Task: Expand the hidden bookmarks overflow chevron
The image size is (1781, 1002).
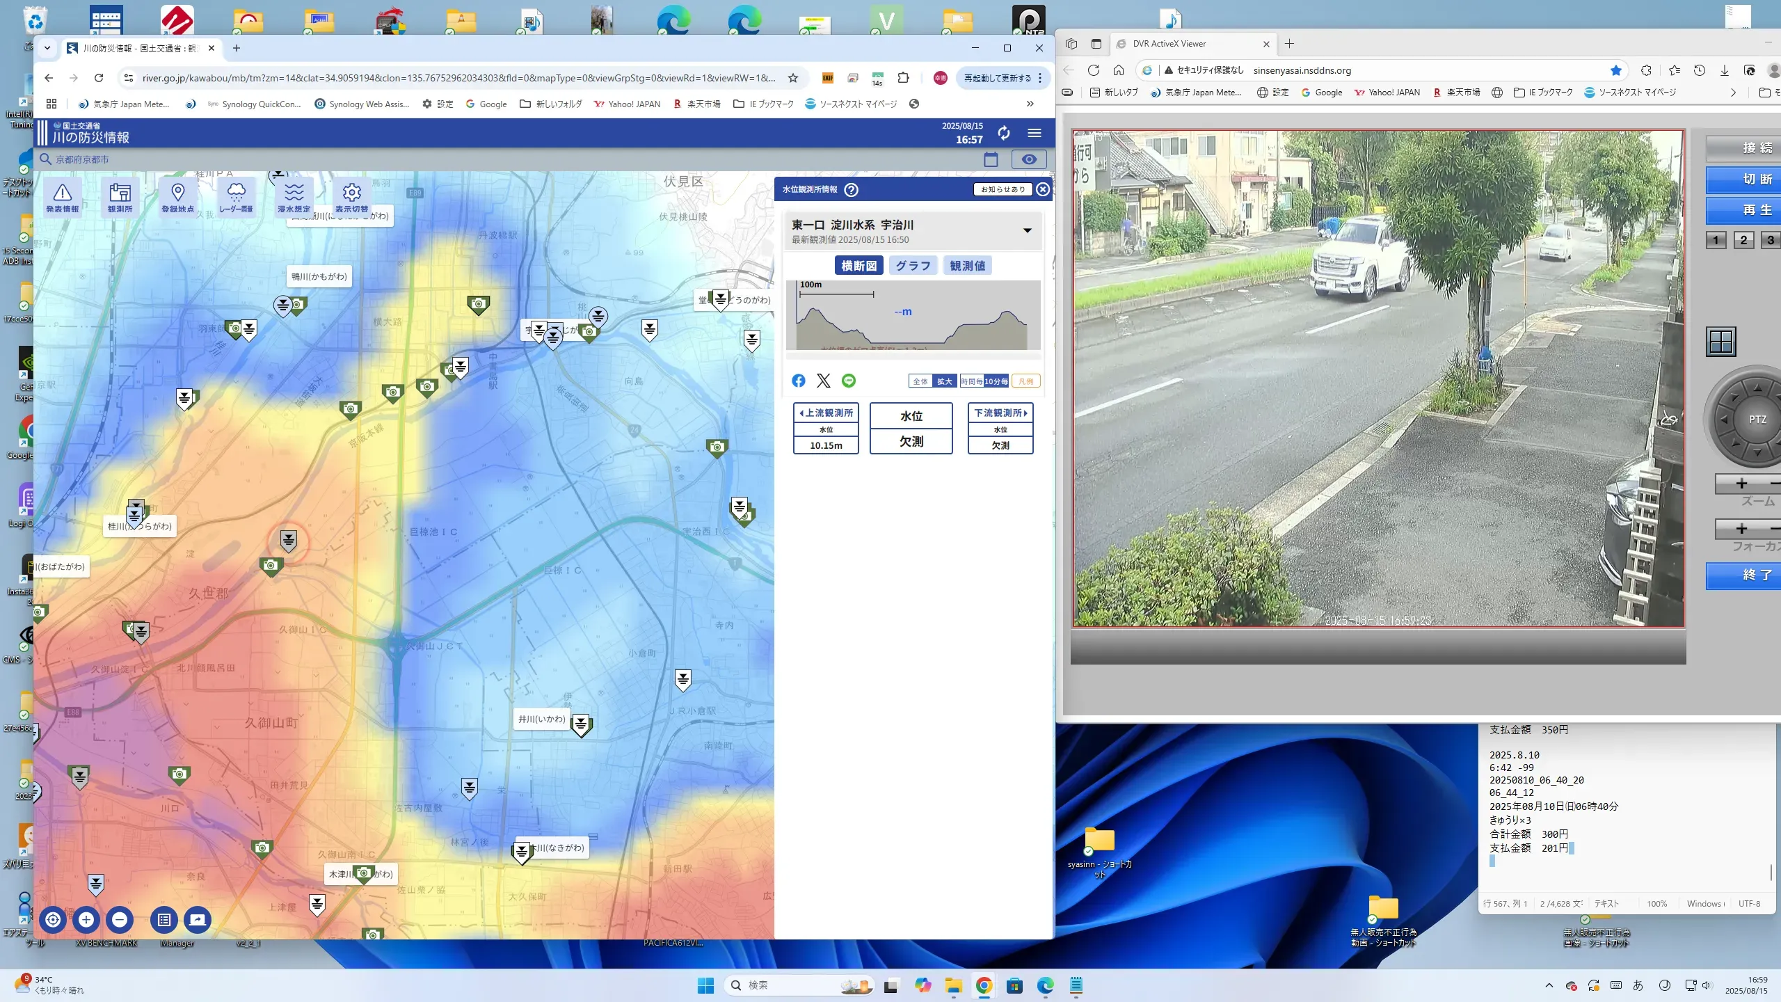Action: pos(1030,104)
